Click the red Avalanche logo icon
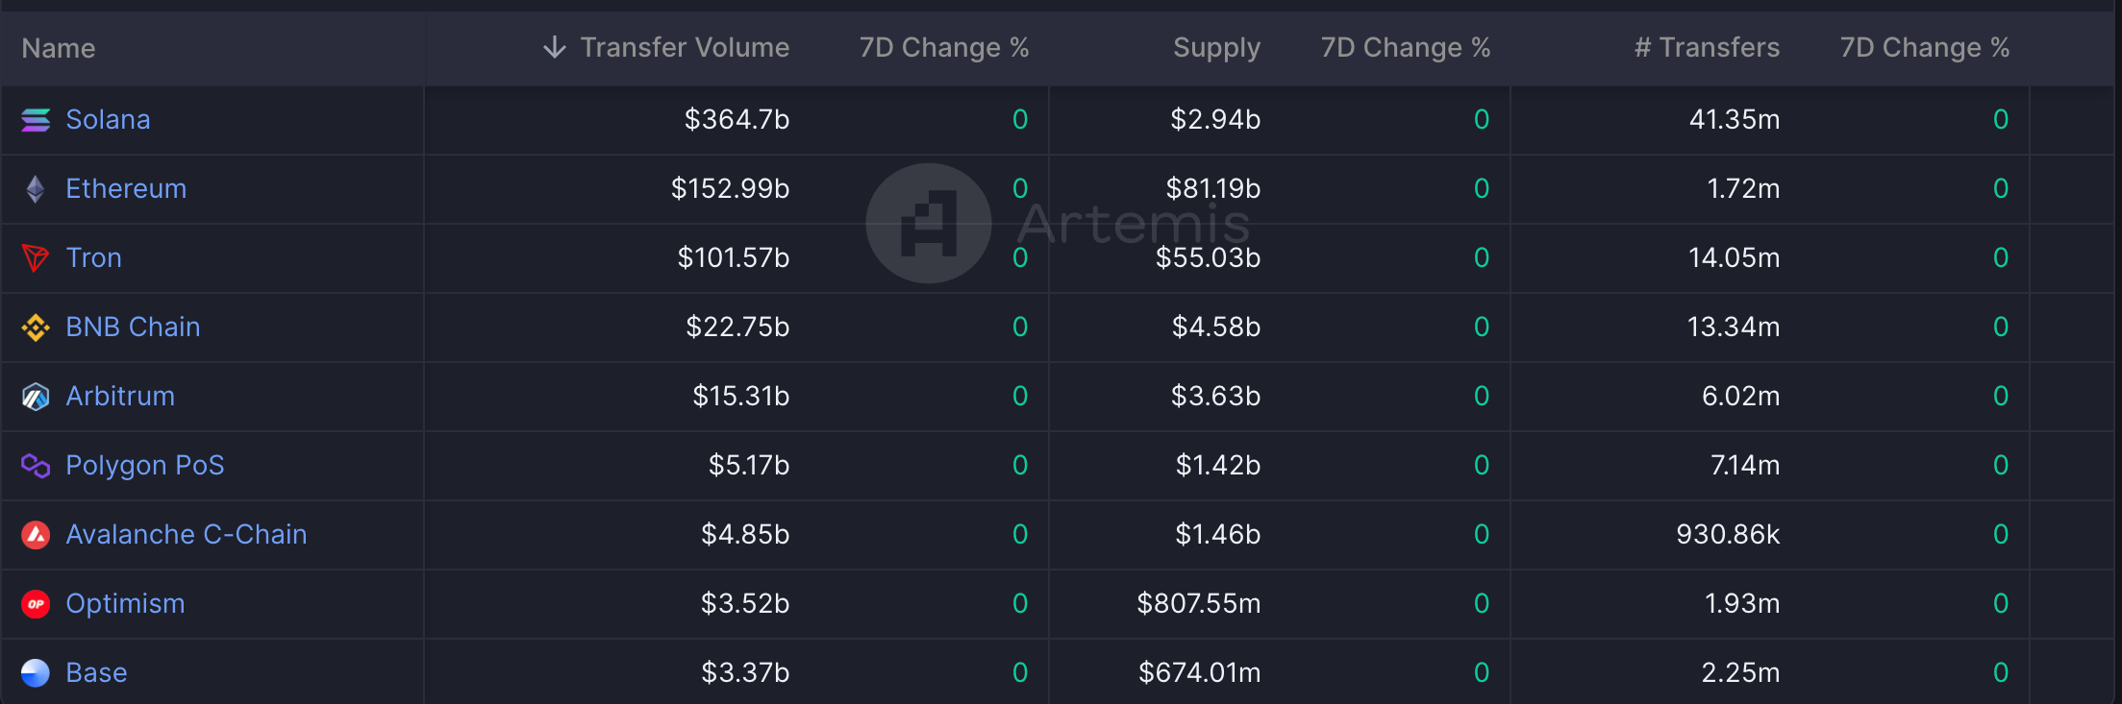The height and width of the screenshot is (704, 2122). 36,535
